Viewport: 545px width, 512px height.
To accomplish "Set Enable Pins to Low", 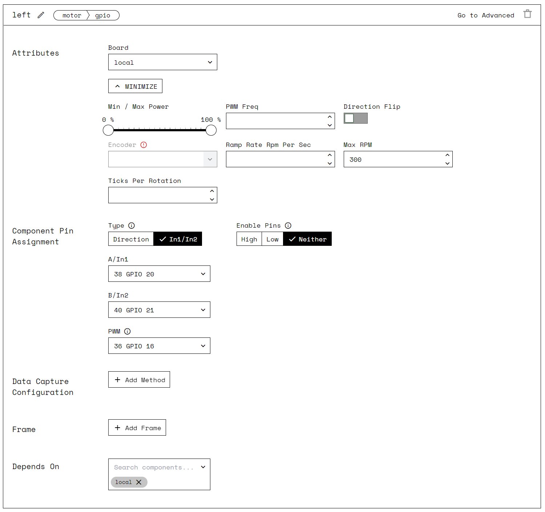I will [x=272, y=239].
